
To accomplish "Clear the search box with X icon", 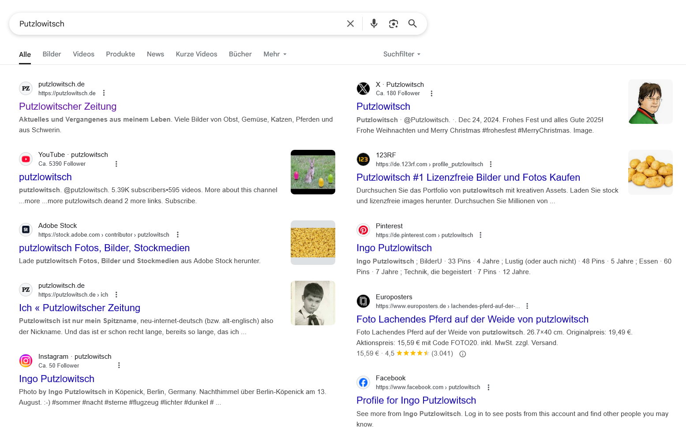I will (x=350, y=24).
